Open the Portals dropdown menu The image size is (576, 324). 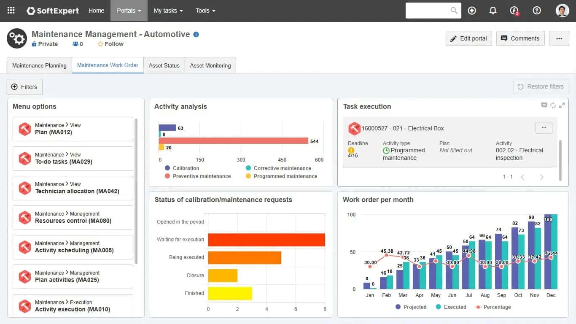pos(129,11)
